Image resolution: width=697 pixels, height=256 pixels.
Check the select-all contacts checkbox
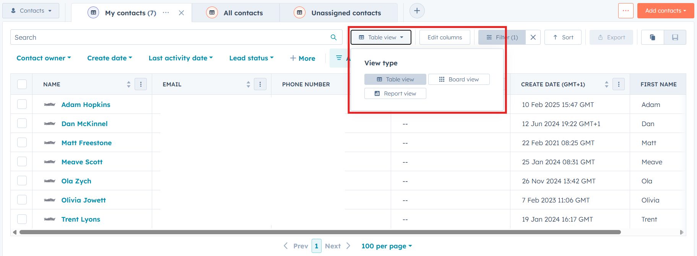(x=22, y=84)
